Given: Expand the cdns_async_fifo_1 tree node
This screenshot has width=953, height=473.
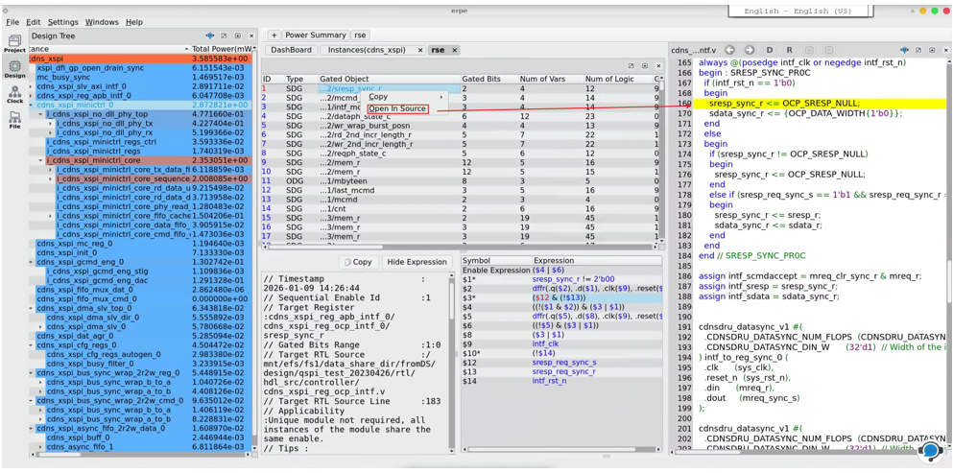Looking at the screenshot, I should point(40,447).
